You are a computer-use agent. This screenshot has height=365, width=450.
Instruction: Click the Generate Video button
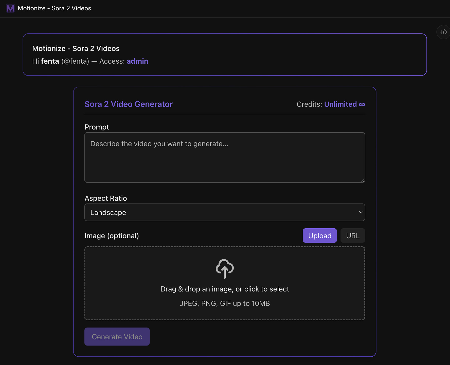tap(117, 337)
